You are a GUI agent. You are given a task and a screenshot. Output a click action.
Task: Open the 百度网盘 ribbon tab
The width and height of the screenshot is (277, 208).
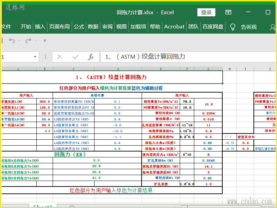[213, 27]
